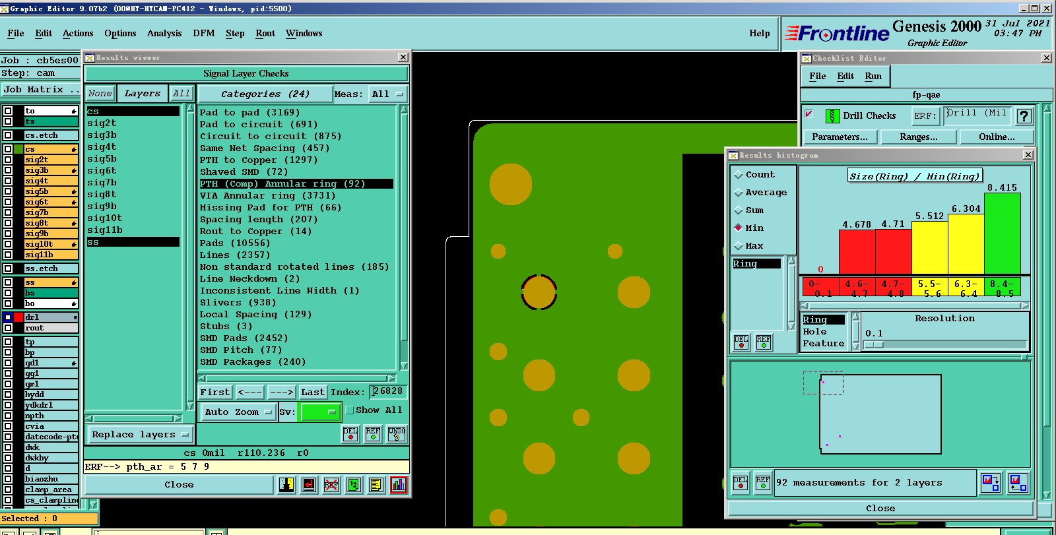Click the board overview thumbnail
1056x535 pixels.
click(x=880, y=414)
